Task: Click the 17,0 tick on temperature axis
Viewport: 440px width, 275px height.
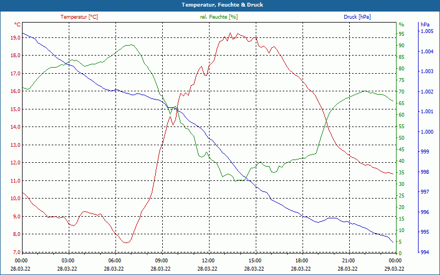Action: pos(16,74)
